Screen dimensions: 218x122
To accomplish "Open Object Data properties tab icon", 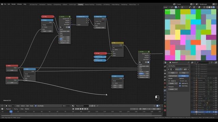I will click(x=165, y=103).
